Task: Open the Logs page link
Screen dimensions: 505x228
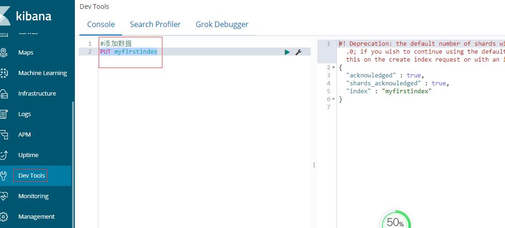Action: click(24, 114)
